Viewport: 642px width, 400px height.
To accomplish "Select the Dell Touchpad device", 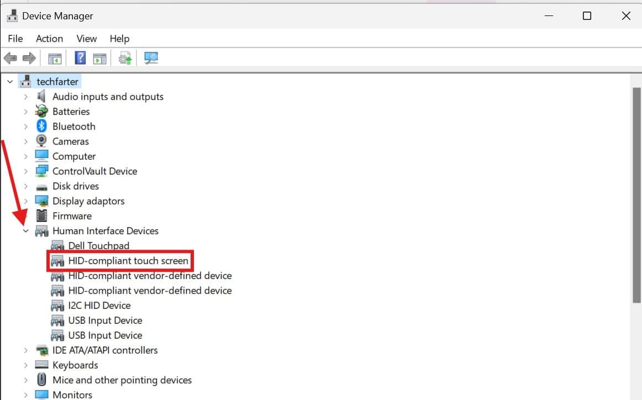I will tap(98, 246).
